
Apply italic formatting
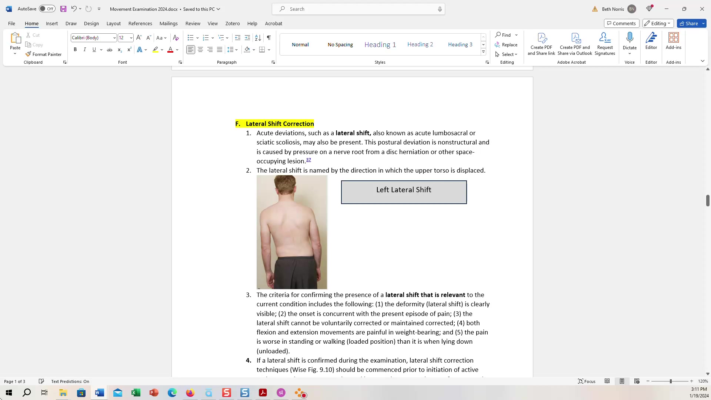(84, 49)
